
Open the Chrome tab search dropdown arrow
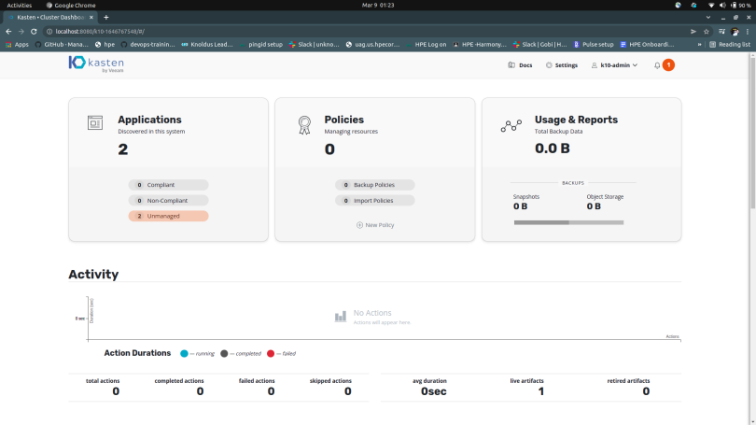click(x=708, y=18)
